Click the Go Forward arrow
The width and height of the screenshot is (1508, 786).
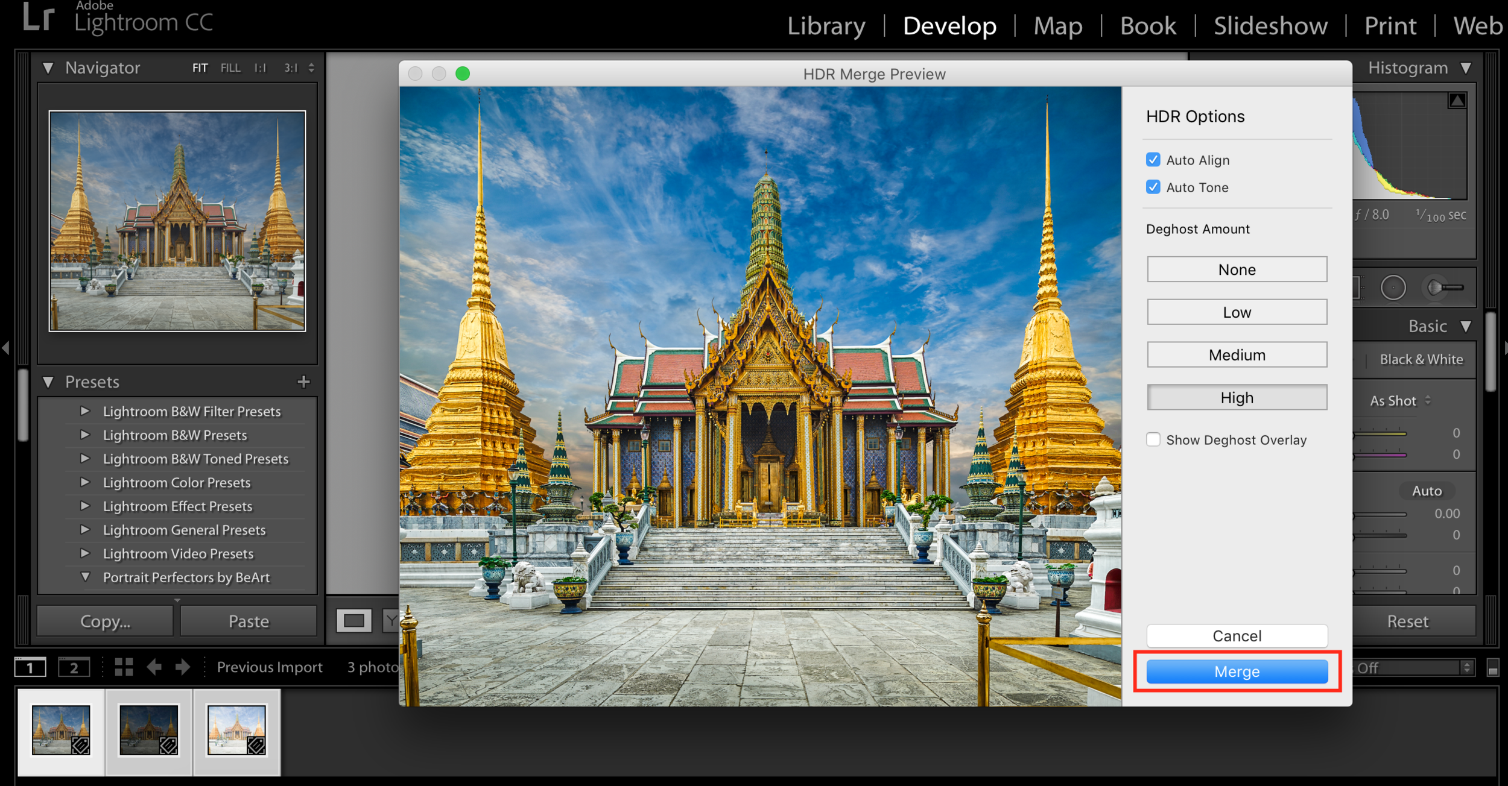[x=182, y=667]
